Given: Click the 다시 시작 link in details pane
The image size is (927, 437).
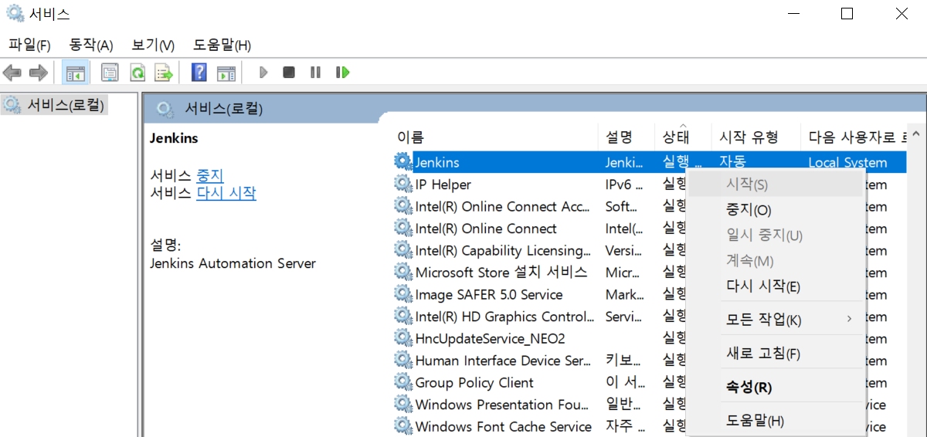Looking at the screenshot, I should 226,193.
